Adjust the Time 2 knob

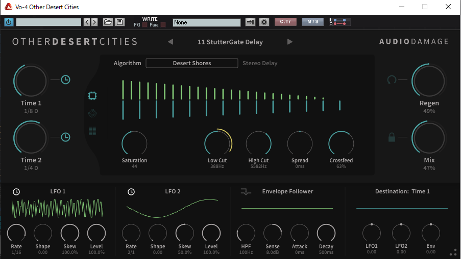[x=31, y=138]
